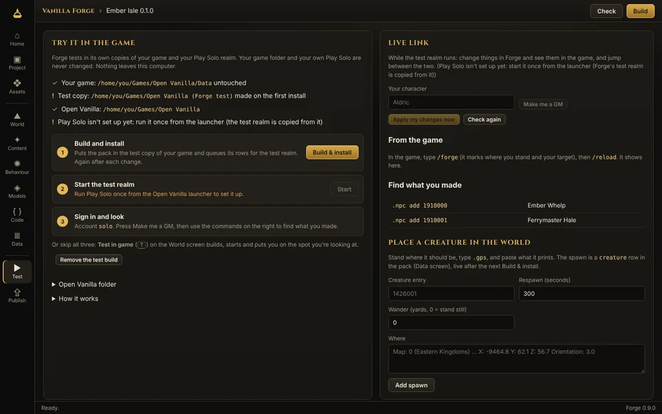This screenshot has width=662, height=414.
Task: Focus the Your character input field
Action: point(451,102)
